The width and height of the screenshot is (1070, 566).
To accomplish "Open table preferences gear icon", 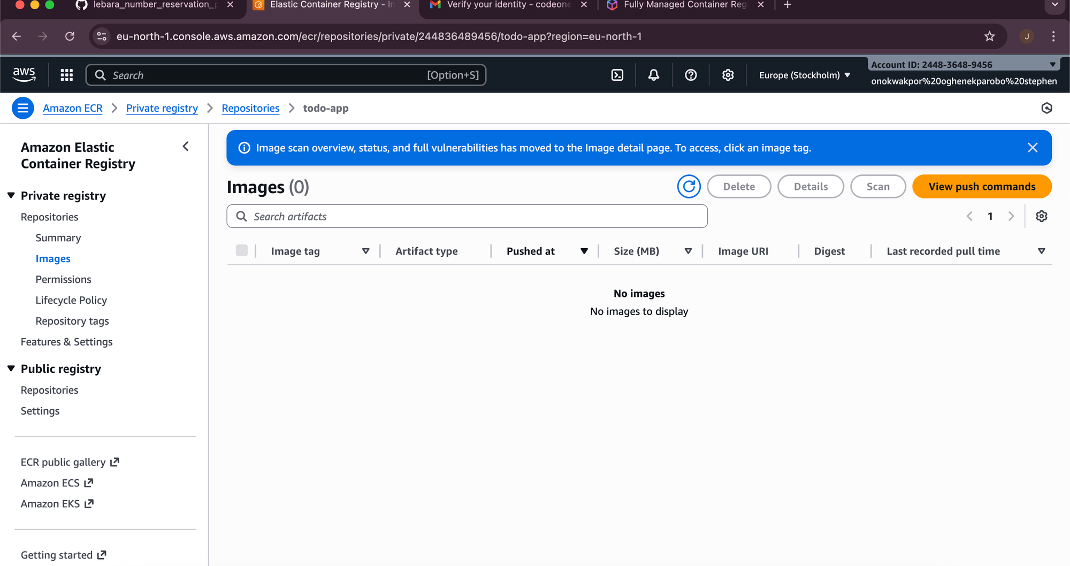I will click(x=1041, y=216).
